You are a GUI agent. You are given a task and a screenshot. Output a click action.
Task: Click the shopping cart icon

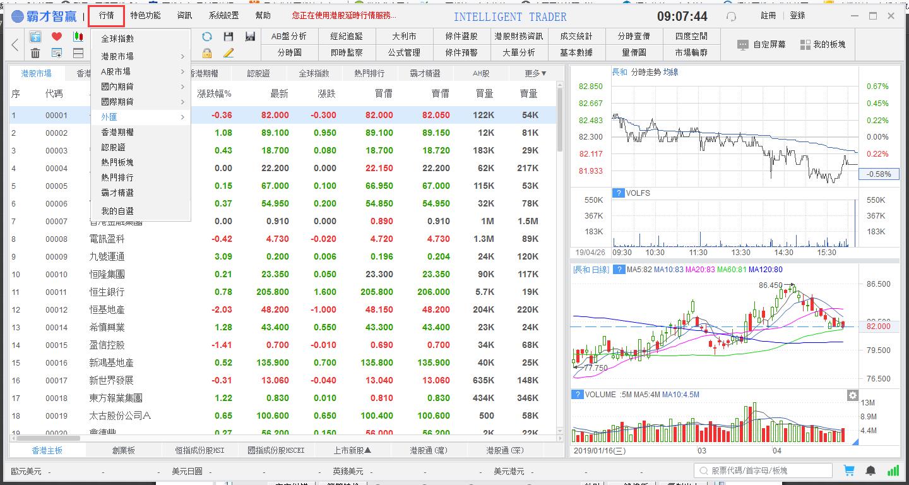[x=849, y=470]
